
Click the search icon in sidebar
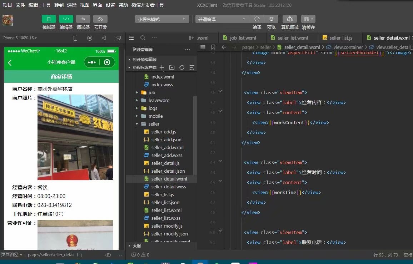point(143,38)
